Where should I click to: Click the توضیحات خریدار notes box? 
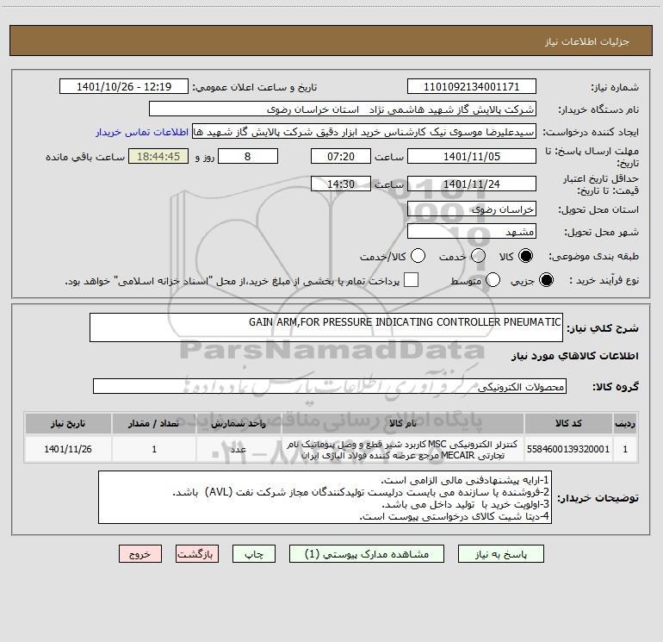tap(325, 497)
